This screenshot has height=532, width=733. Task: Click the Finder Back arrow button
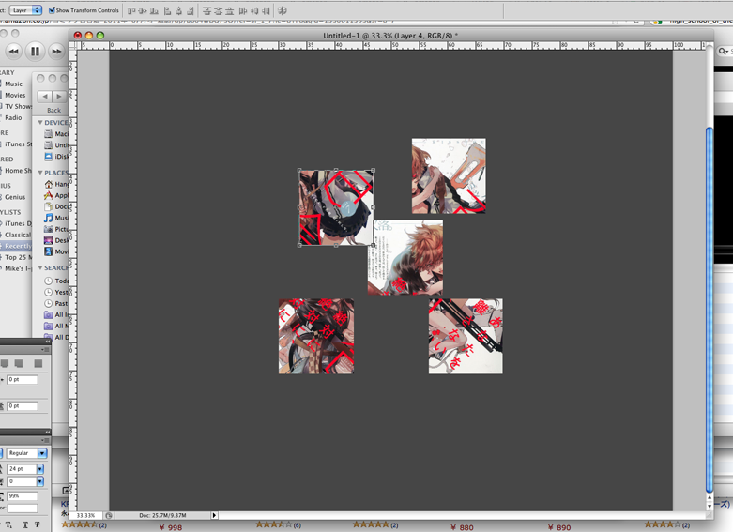[45, 97]
